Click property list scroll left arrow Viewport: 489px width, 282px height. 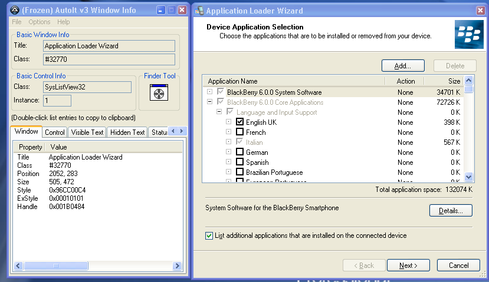[18, 266]
